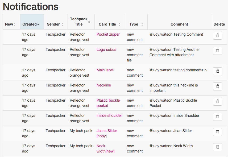Screen dimensions: 228x157
Task: Delete the inside shoulder notification
Action: [218, 117]
